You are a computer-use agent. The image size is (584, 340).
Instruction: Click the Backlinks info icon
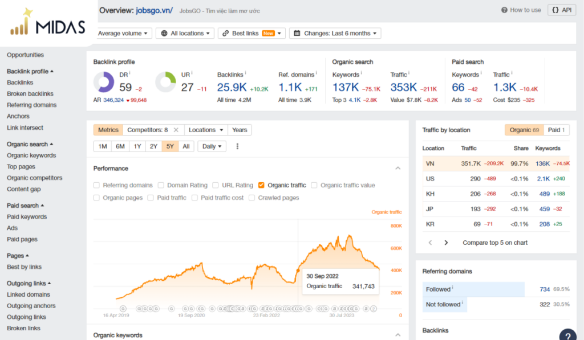[245, 73]
